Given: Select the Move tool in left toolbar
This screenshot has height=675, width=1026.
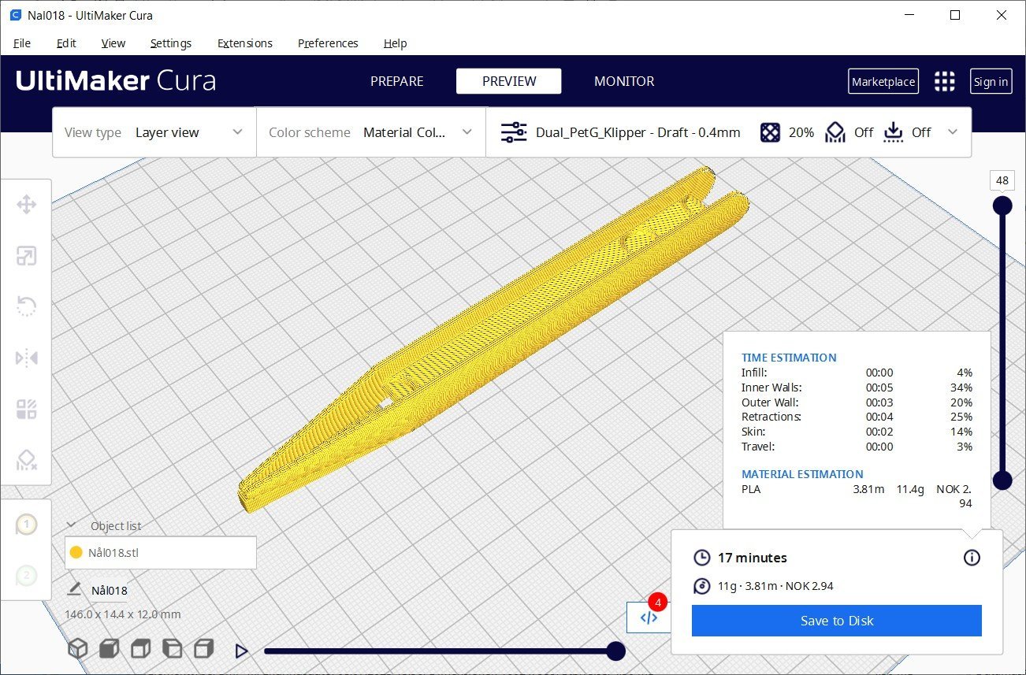Looking at the screenshot, I should 26,206.
